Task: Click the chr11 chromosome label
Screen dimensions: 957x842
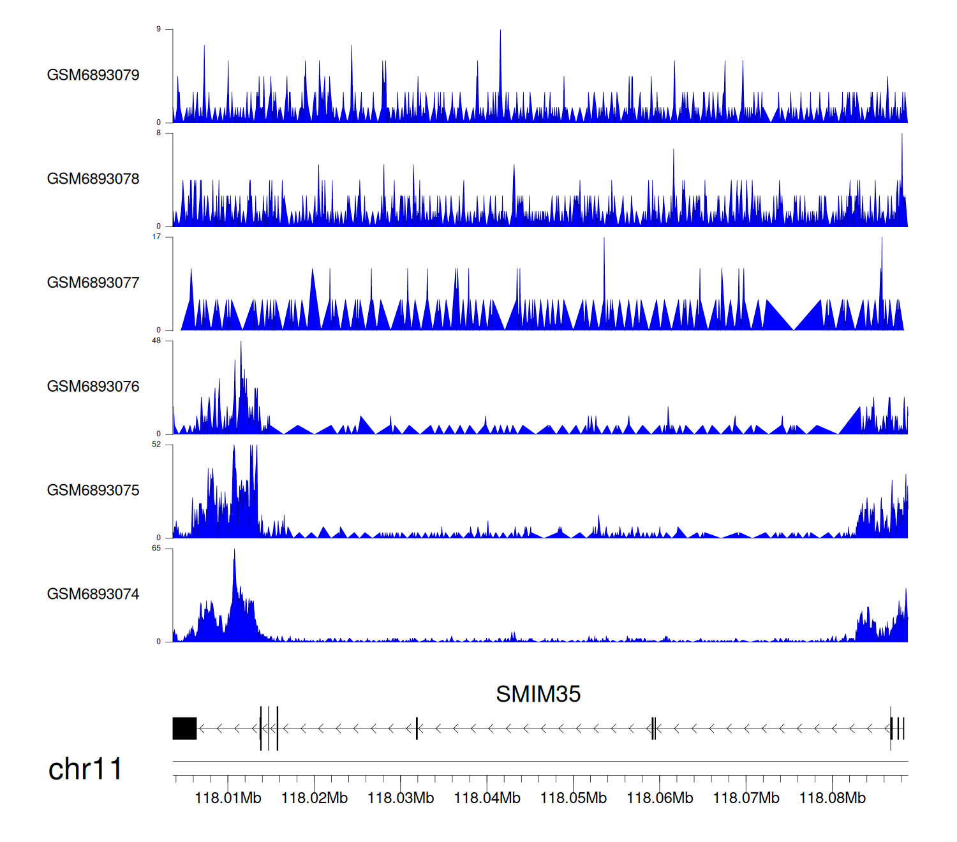Action: click(85, 769)
